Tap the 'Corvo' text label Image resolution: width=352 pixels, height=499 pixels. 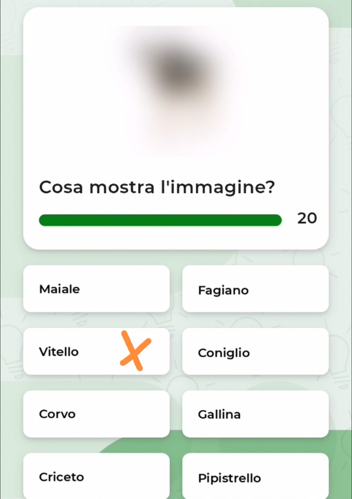(57, 414)
